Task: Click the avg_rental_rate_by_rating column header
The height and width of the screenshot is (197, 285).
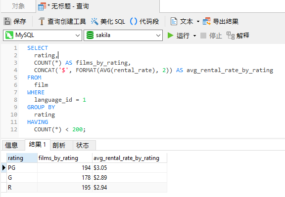Action: (130, 158)
